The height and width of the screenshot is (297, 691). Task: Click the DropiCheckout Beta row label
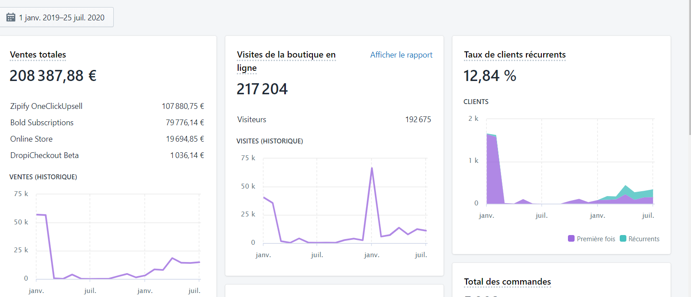45,155
